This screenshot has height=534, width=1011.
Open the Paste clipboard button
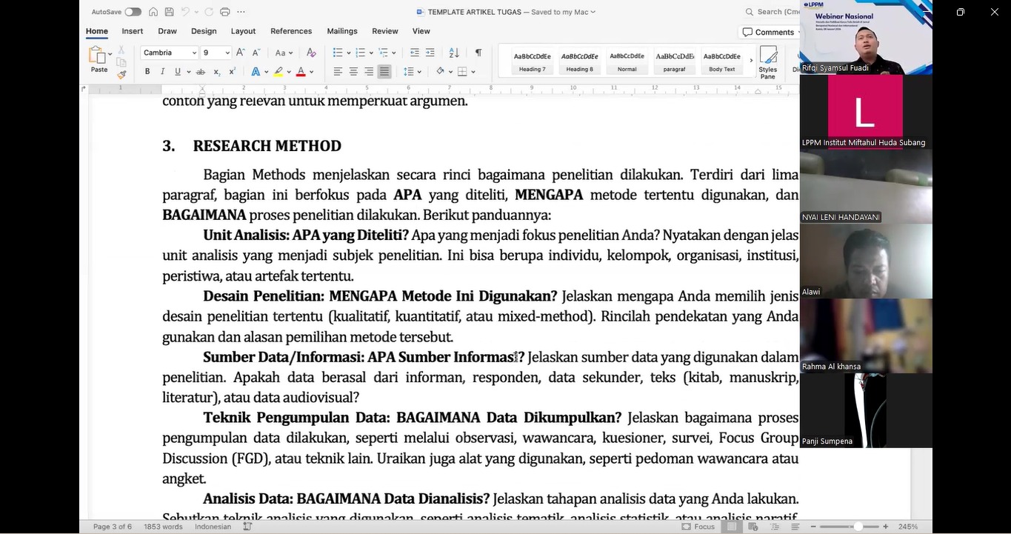pyautogui.click(x=99, y=59)
